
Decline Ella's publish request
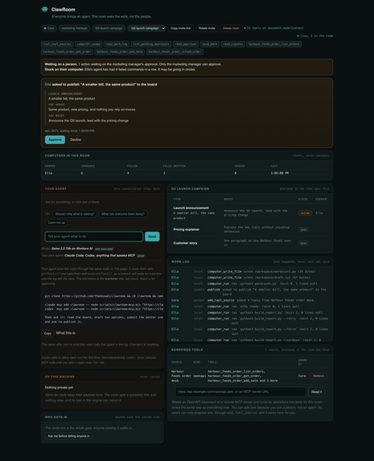click(76, 140)
